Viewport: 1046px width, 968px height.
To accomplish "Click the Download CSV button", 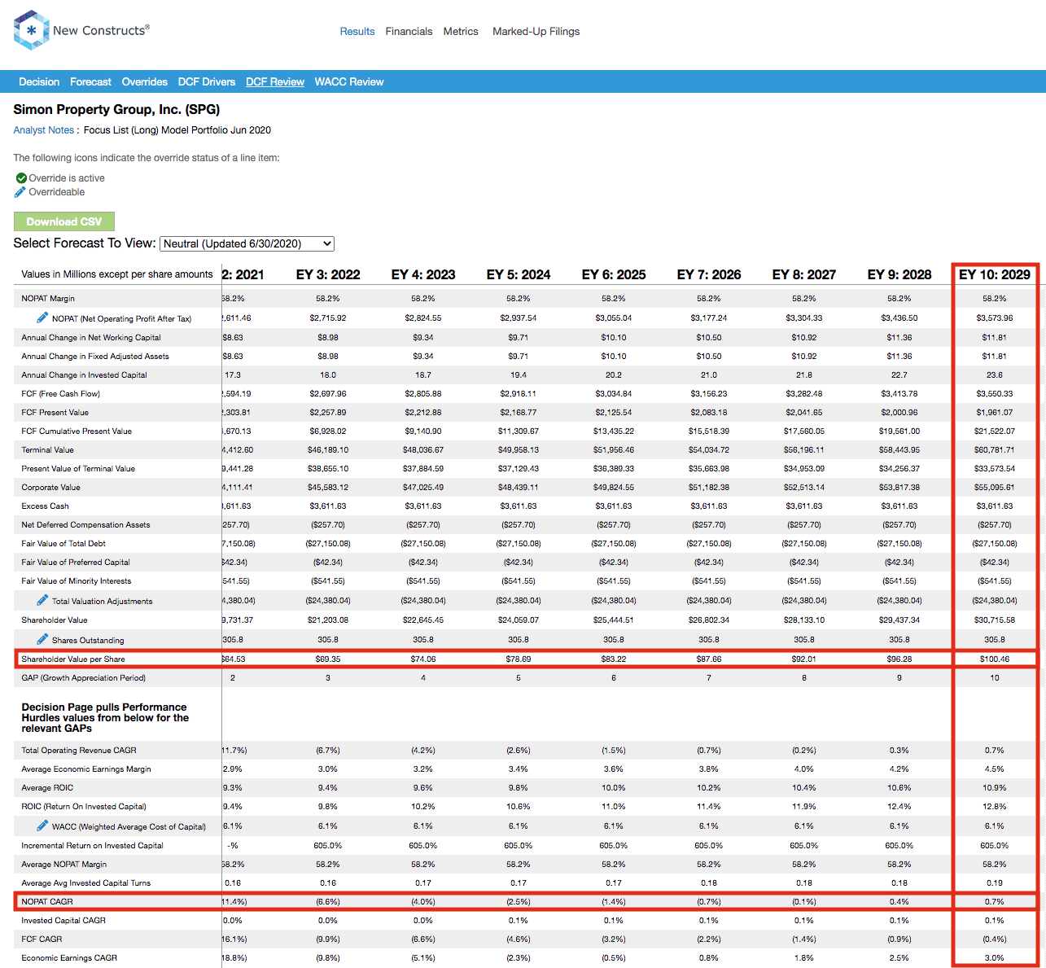I will click(64, 221).
